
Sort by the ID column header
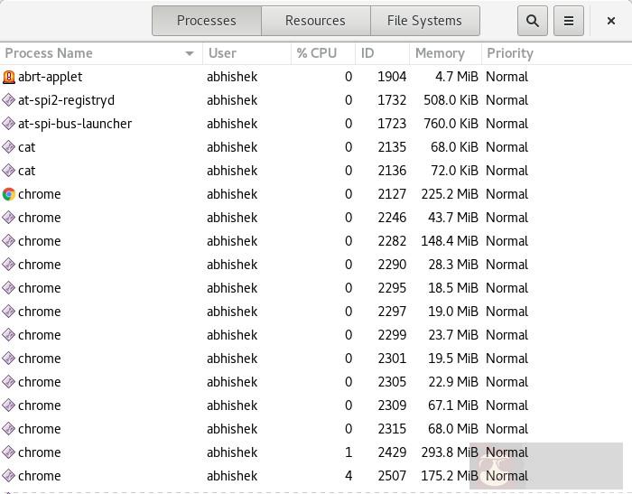coord(367,53)
